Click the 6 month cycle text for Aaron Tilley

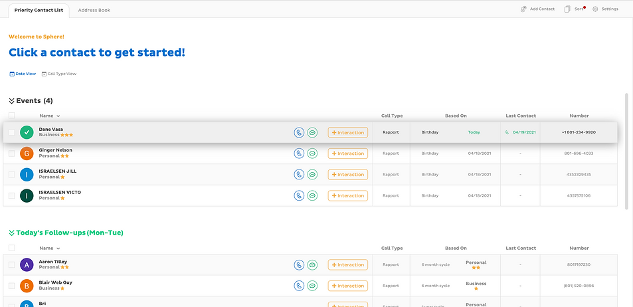pyautogui.click(x=435, y=265)
